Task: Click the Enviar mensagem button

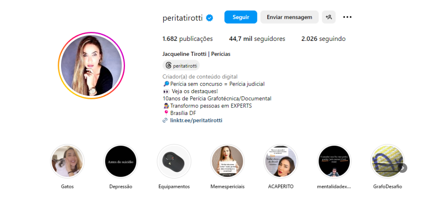Action: tap(289, 17)
